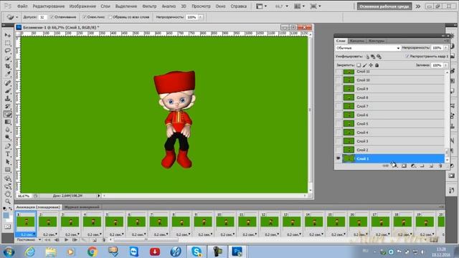Hide Слой 1 with eye icon

pyautogui.click(x=339, y=158)
